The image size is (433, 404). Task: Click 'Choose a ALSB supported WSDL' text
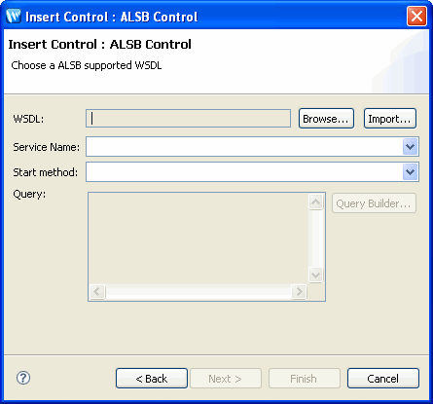87,65
